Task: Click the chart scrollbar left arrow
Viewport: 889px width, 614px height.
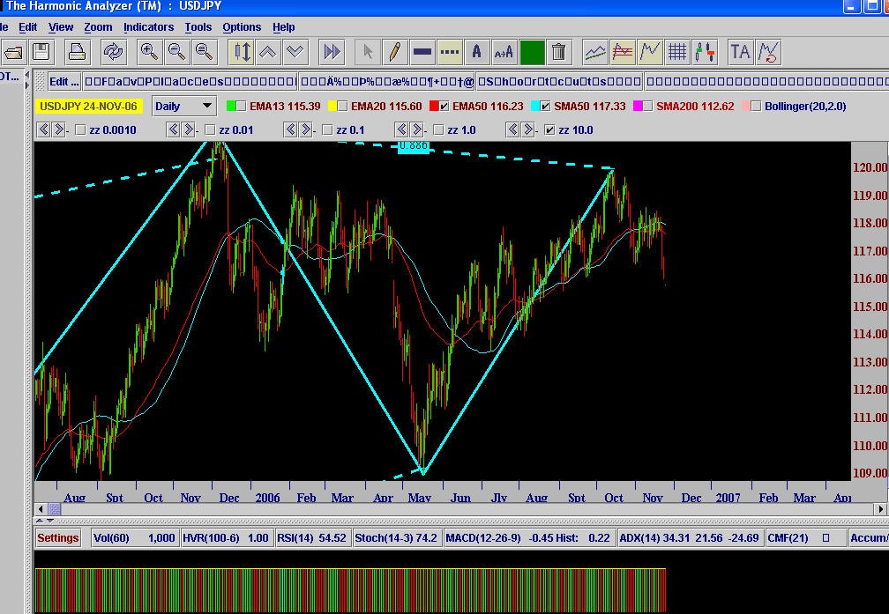Action: tap(41, 509)
